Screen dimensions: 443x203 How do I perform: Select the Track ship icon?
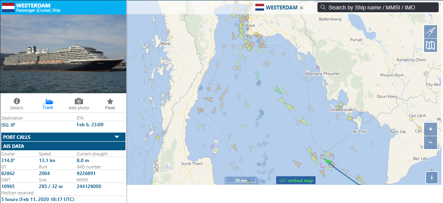click(48, 101)
